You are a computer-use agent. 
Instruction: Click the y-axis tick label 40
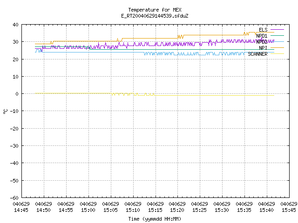(x=15, y=25)
